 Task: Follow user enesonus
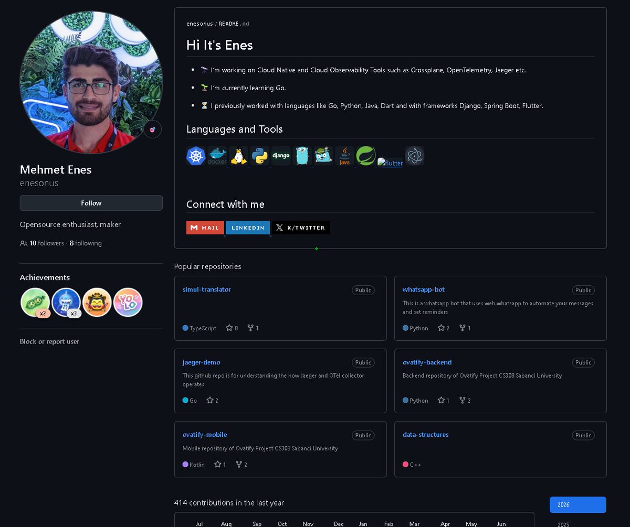pos(91,203)
